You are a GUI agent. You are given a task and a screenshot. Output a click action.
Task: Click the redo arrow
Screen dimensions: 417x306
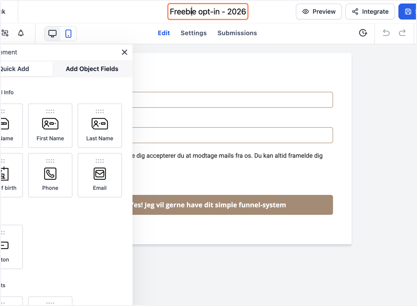pyautogui.click(x=402, y=33)
